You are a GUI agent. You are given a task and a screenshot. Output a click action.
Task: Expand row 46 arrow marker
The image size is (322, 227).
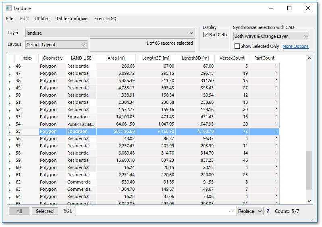click(10, 67)
